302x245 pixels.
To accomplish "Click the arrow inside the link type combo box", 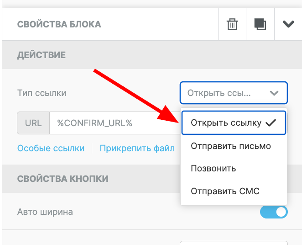I will [274, 93].
